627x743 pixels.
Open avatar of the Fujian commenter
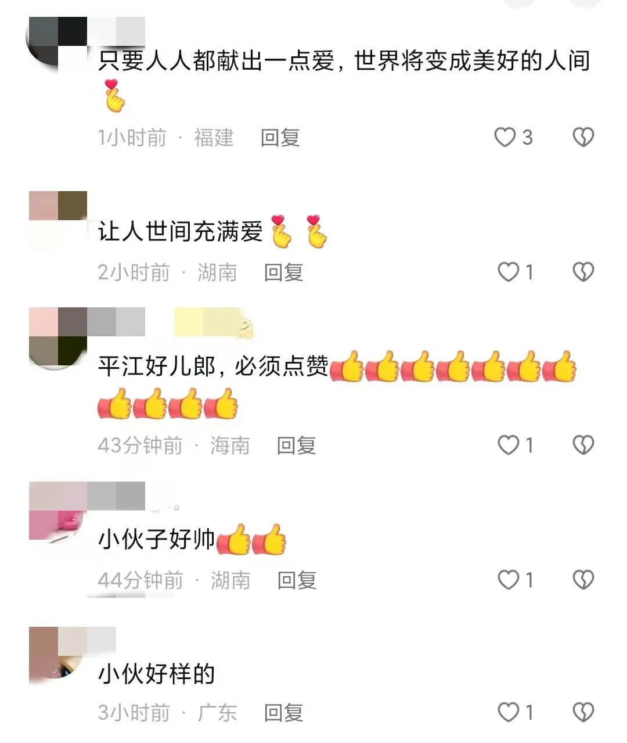click(57, 46)
